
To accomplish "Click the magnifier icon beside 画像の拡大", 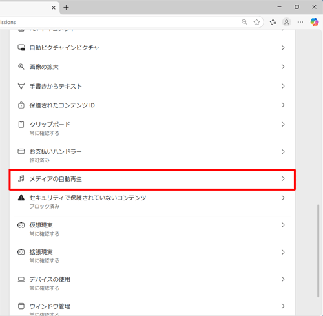I will (21, 67).
